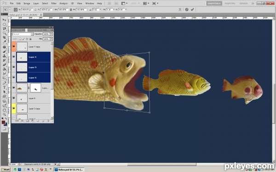Switch to the Design workspace
The height and width of the screenshot is (172, 276).
(243, 3)
